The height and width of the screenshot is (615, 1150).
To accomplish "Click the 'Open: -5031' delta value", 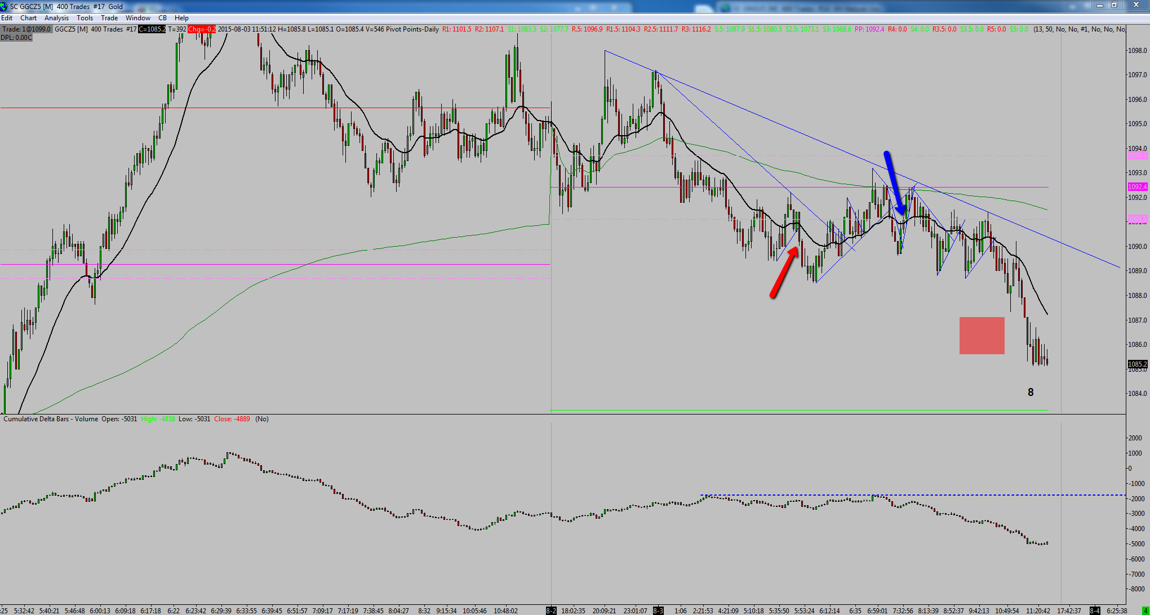I will tap(119, 419).
